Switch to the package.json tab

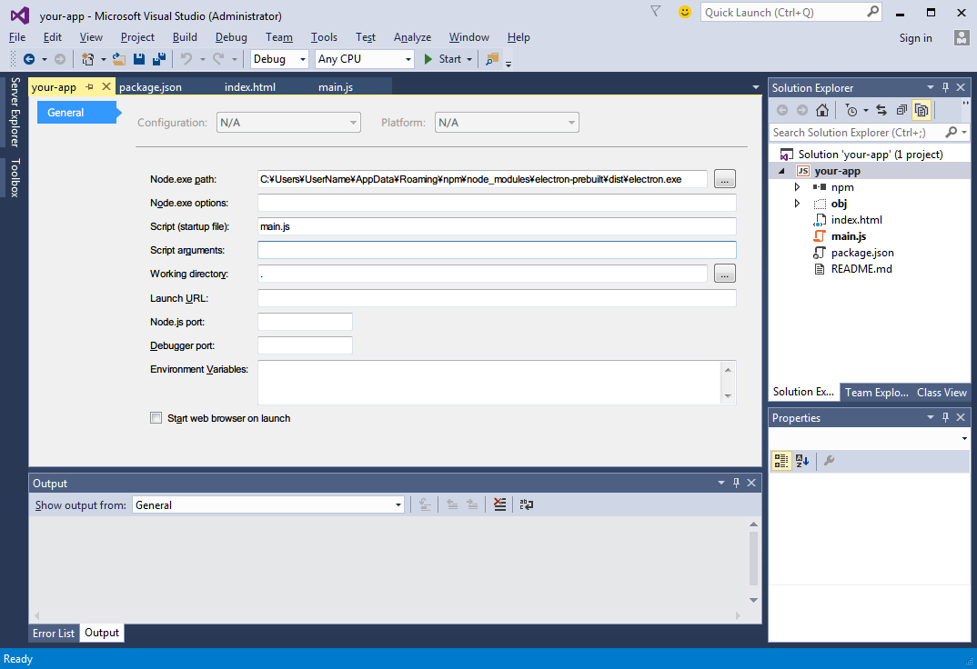tap(151, 87)
